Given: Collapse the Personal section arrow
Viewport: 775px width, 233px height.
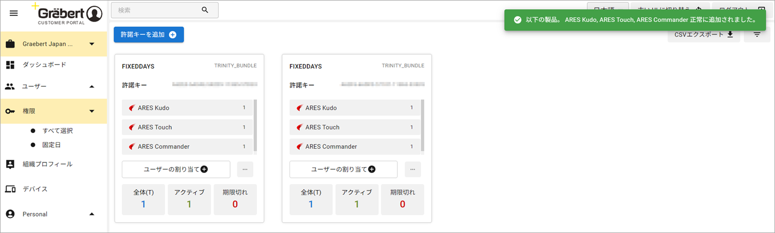Looking at the screenshot, I should [92, 214].
